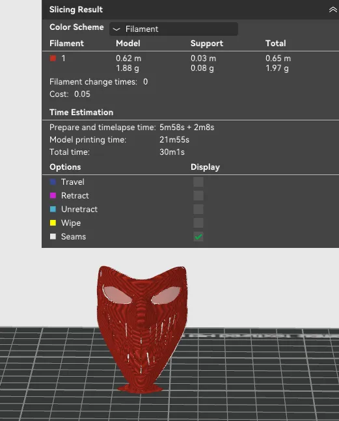
Task: Click the dropdown arrow beside Filament
Action: pyautogui.click(x=116, y=29)
